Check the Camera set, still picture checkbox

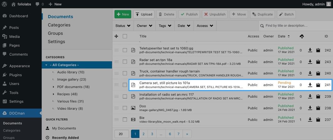coord(125,85)
